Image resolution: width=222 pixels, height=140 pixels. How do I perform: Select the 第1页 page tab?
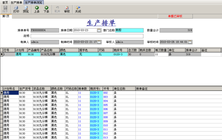tap(6, 16)
